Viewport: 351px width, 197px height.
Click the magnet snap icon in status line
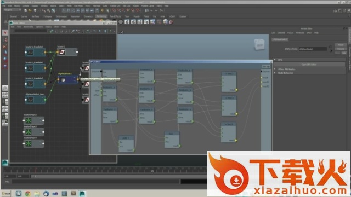(x=103, y=10)
